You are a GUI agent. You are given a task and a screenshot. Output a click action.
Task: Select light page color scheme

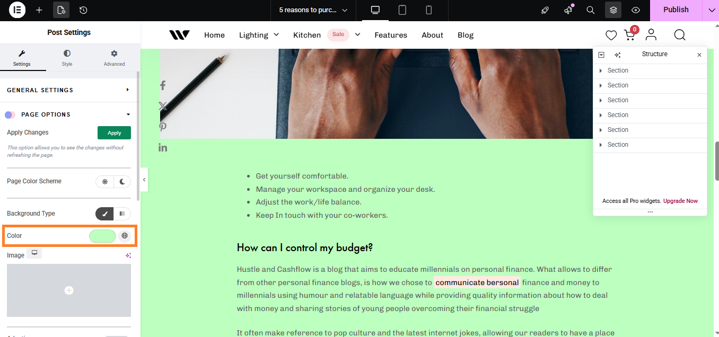[105, 181]
